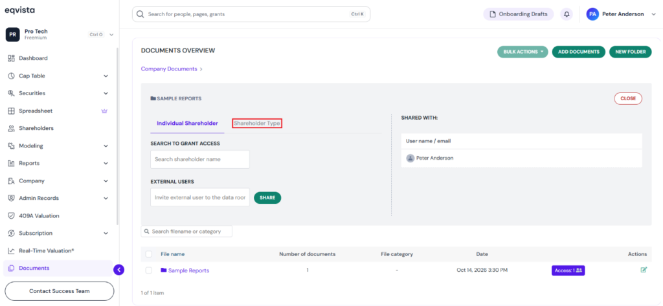Open the Sample Reports folder link
The height and width of the screenshot is (306, 663).
click(188, 270)
